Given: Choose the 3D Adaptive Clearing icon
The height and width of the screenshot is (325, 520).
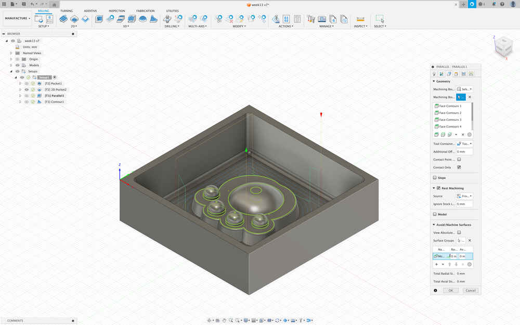Looking at the screenshot, I should pyautogui.click(x=99, y=19).
